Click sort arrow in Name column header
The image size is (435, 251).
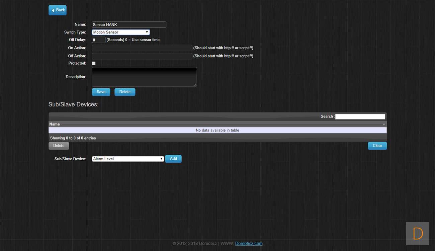pos(384,124)
